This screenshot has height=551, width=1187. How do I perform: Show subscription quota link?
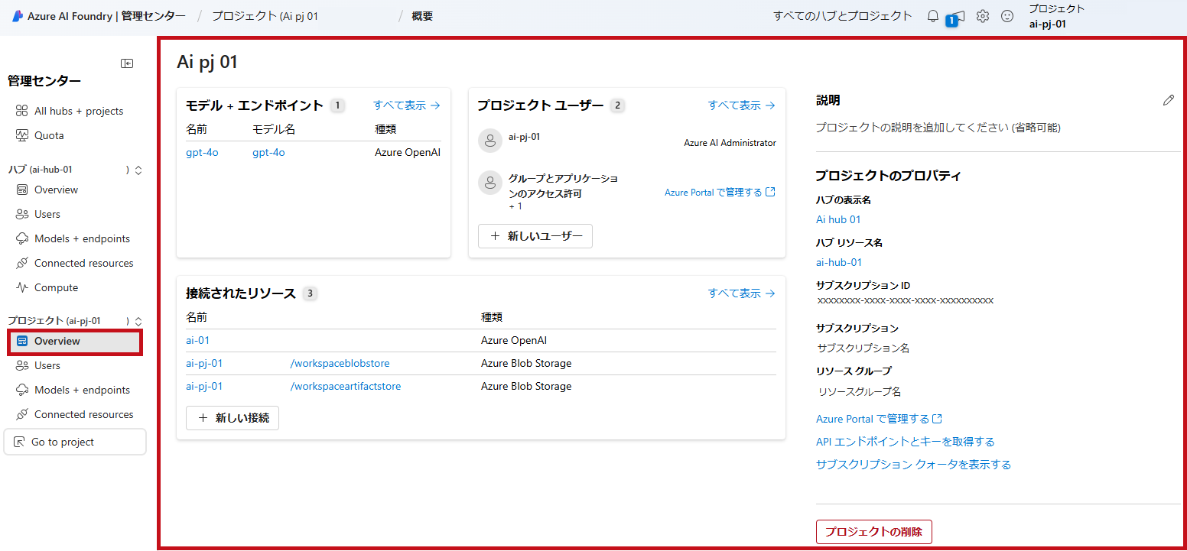pos(913,465)
